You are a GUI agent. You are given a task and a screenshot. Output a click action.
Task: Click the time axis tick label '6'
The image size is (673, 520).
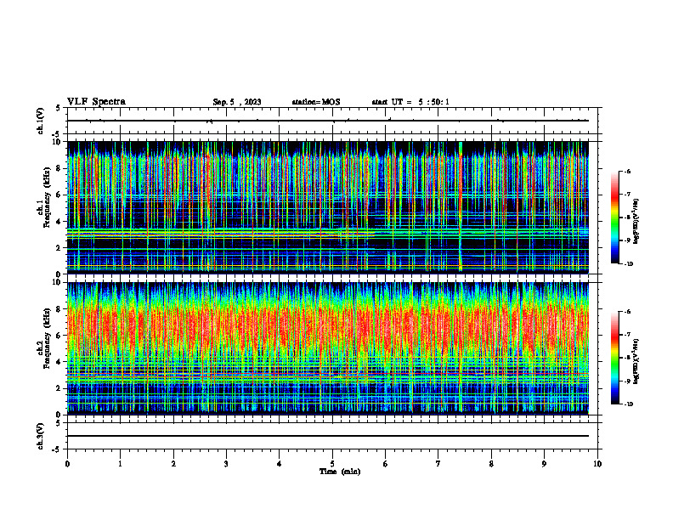click(386, 464)
